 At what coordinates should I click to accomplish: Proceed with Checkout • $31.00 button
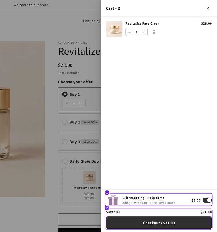(x=159, y=223)
